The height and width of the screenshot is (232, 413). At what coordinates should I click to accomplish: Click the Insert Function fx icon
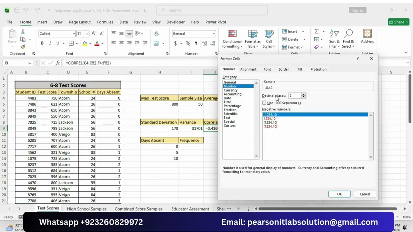pos(58,63)
